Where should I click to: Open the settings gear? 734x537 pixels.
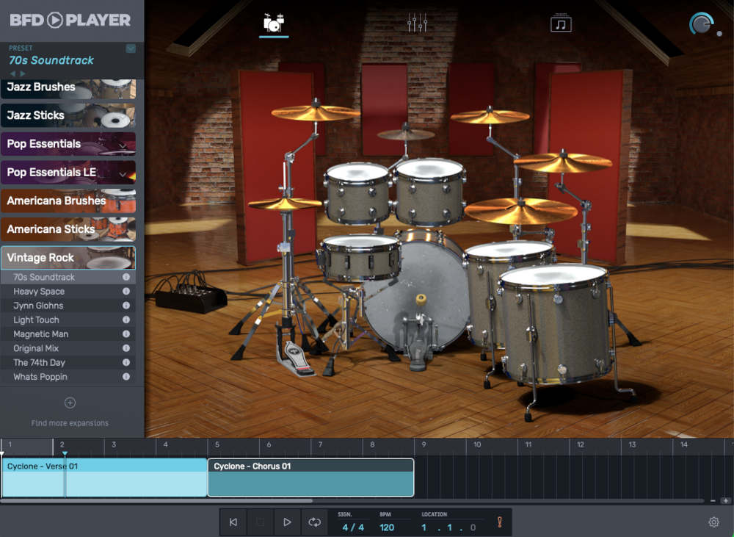click(x=713, y=522)
